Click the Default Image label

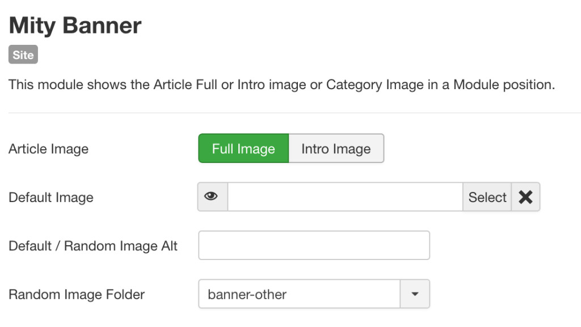pos(51,198)
